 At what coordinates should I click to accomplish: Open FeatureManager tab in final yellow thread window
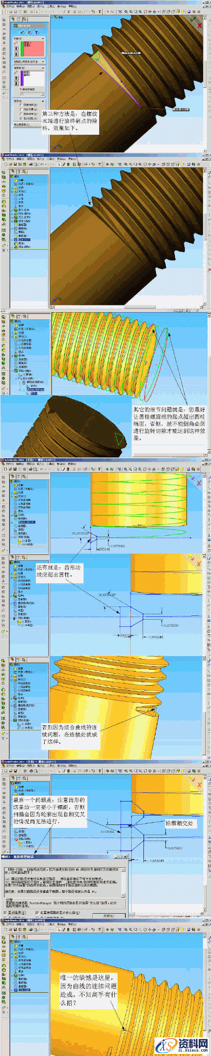13,936
